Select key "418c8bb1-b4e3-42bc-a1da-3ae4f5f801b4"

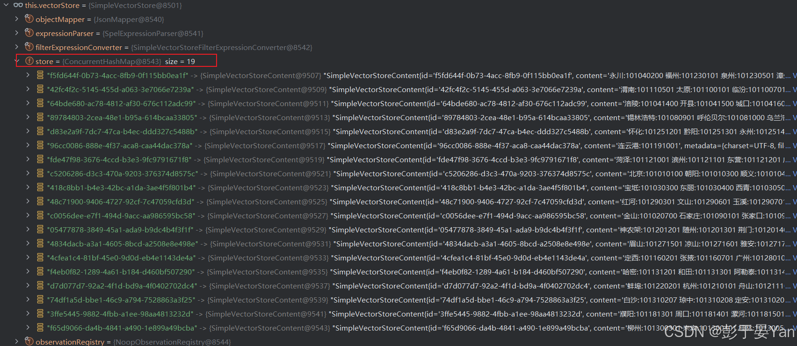(x=122, y=187)
